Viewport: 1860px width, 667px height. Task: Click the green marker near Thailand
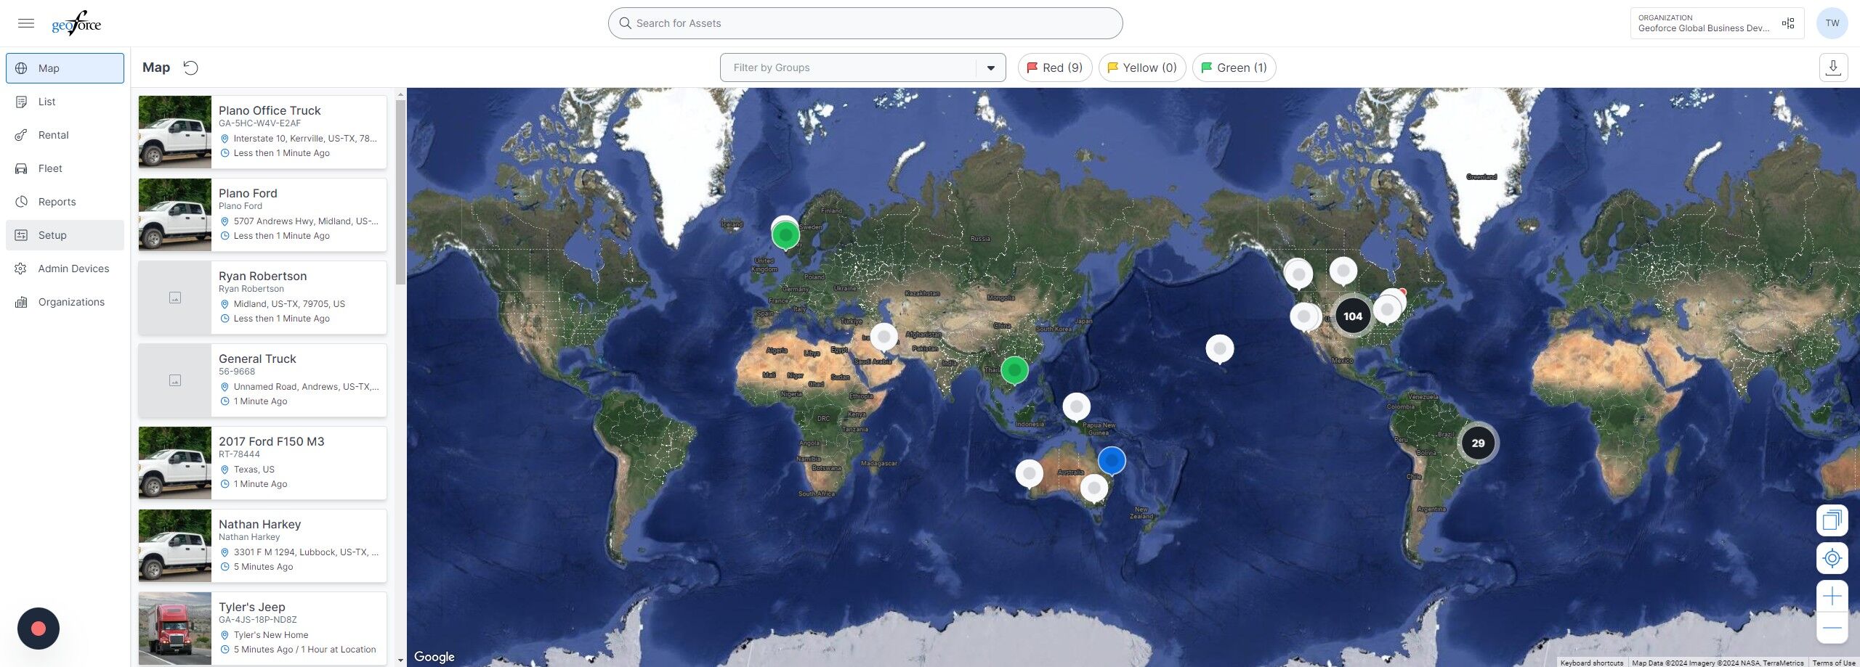[1014, 370]
